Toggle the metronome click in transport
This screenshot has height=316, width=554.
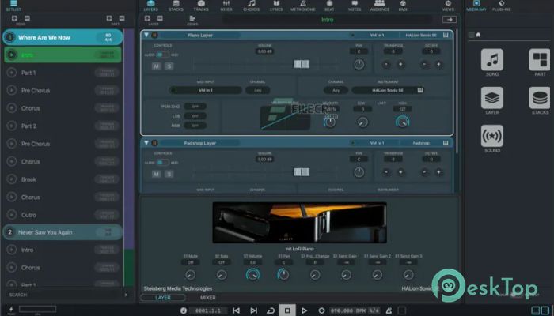point(389,310)
